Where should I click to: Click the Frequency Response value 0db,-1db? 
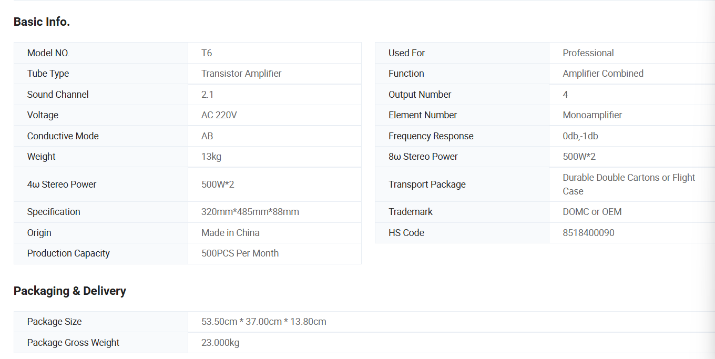coord(580,136)
